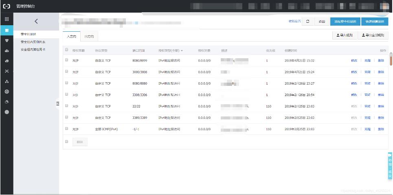
Task: Open the globe icon in left sidebar
Action: click(x=7, y=92)
